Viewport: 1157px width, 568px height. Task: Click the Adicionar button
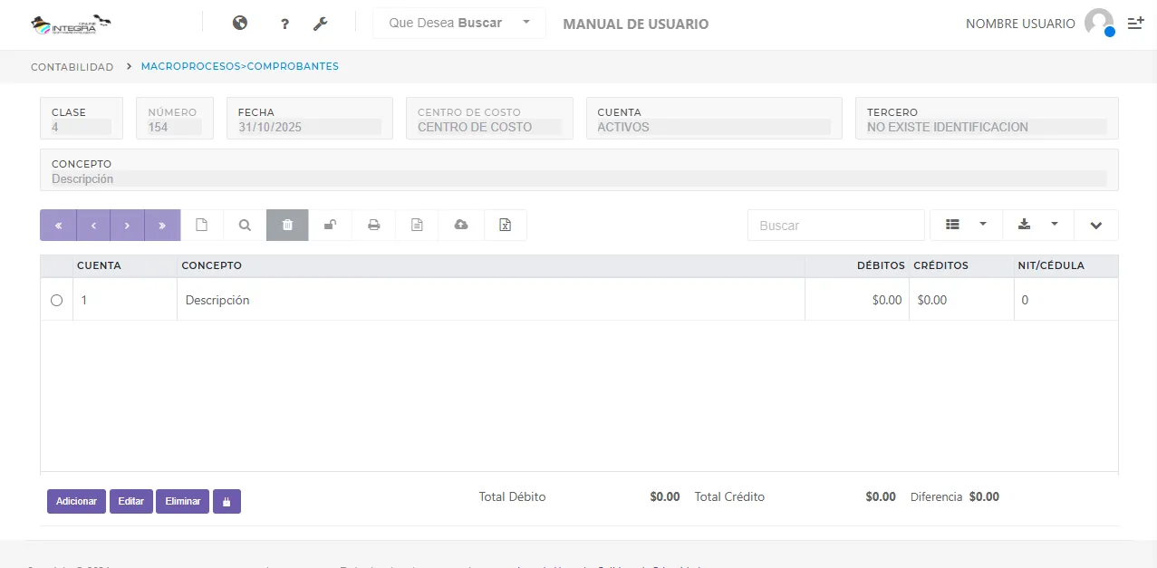75,500
